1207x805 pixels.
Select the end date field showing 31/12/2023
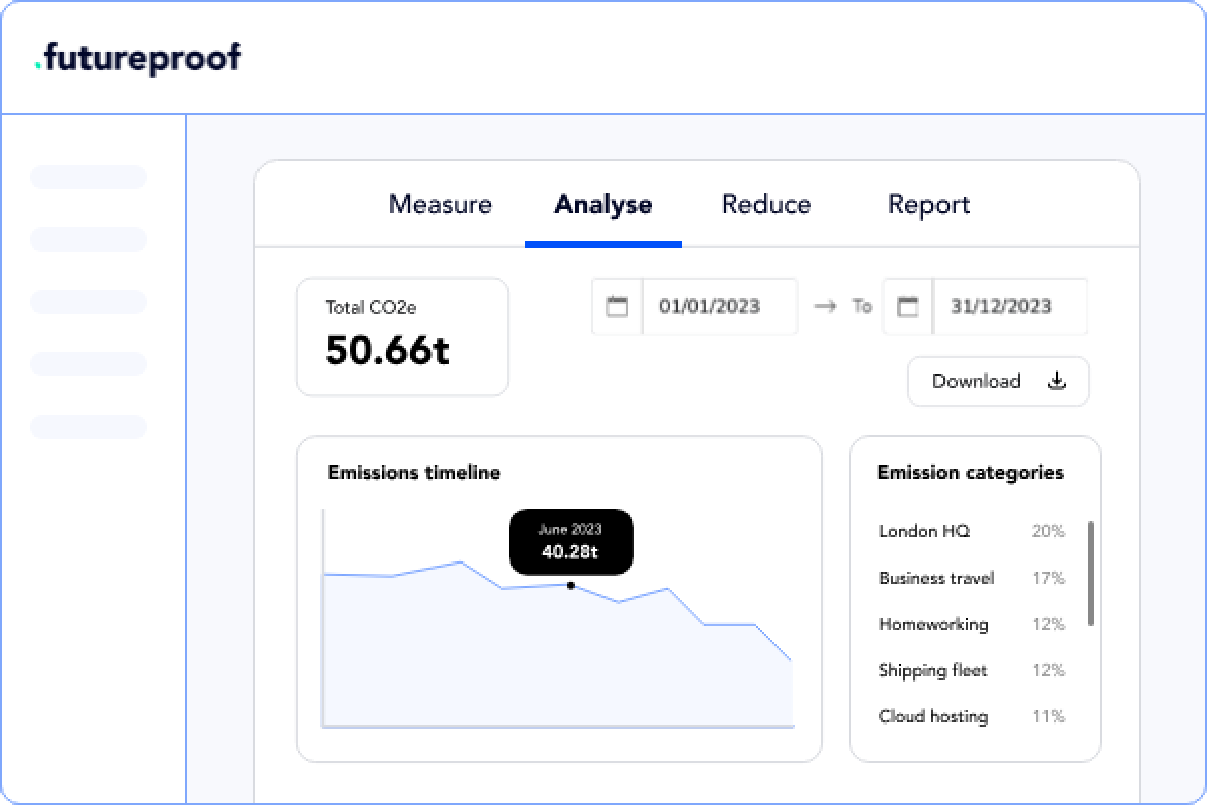pyautogui.click(x=1001, y=307)
